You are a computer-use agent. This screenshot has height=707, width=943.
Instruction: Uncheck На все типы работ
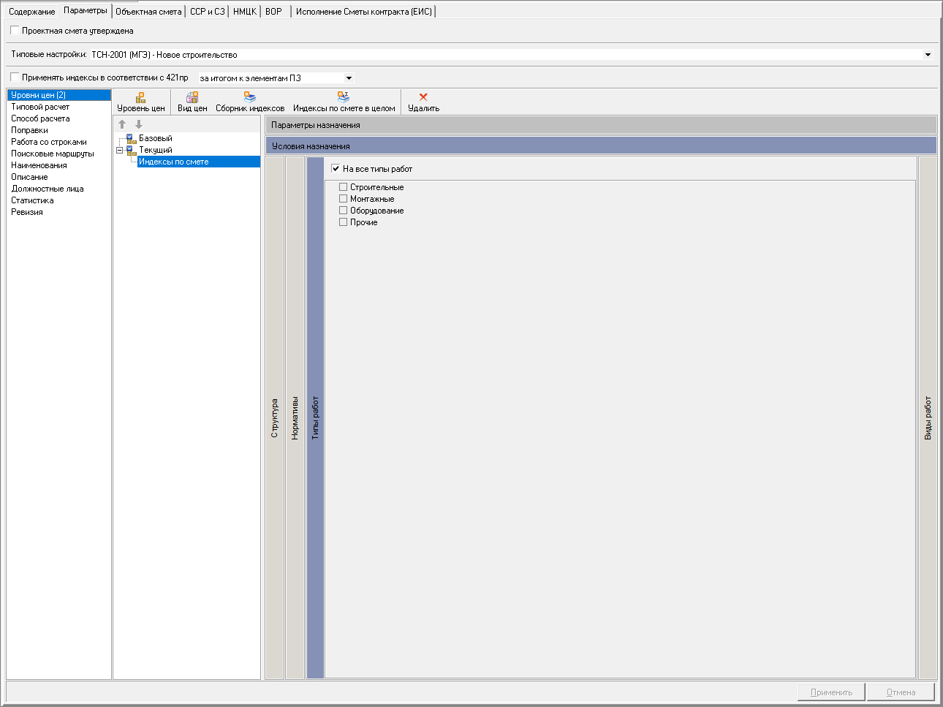coord(336,169)
